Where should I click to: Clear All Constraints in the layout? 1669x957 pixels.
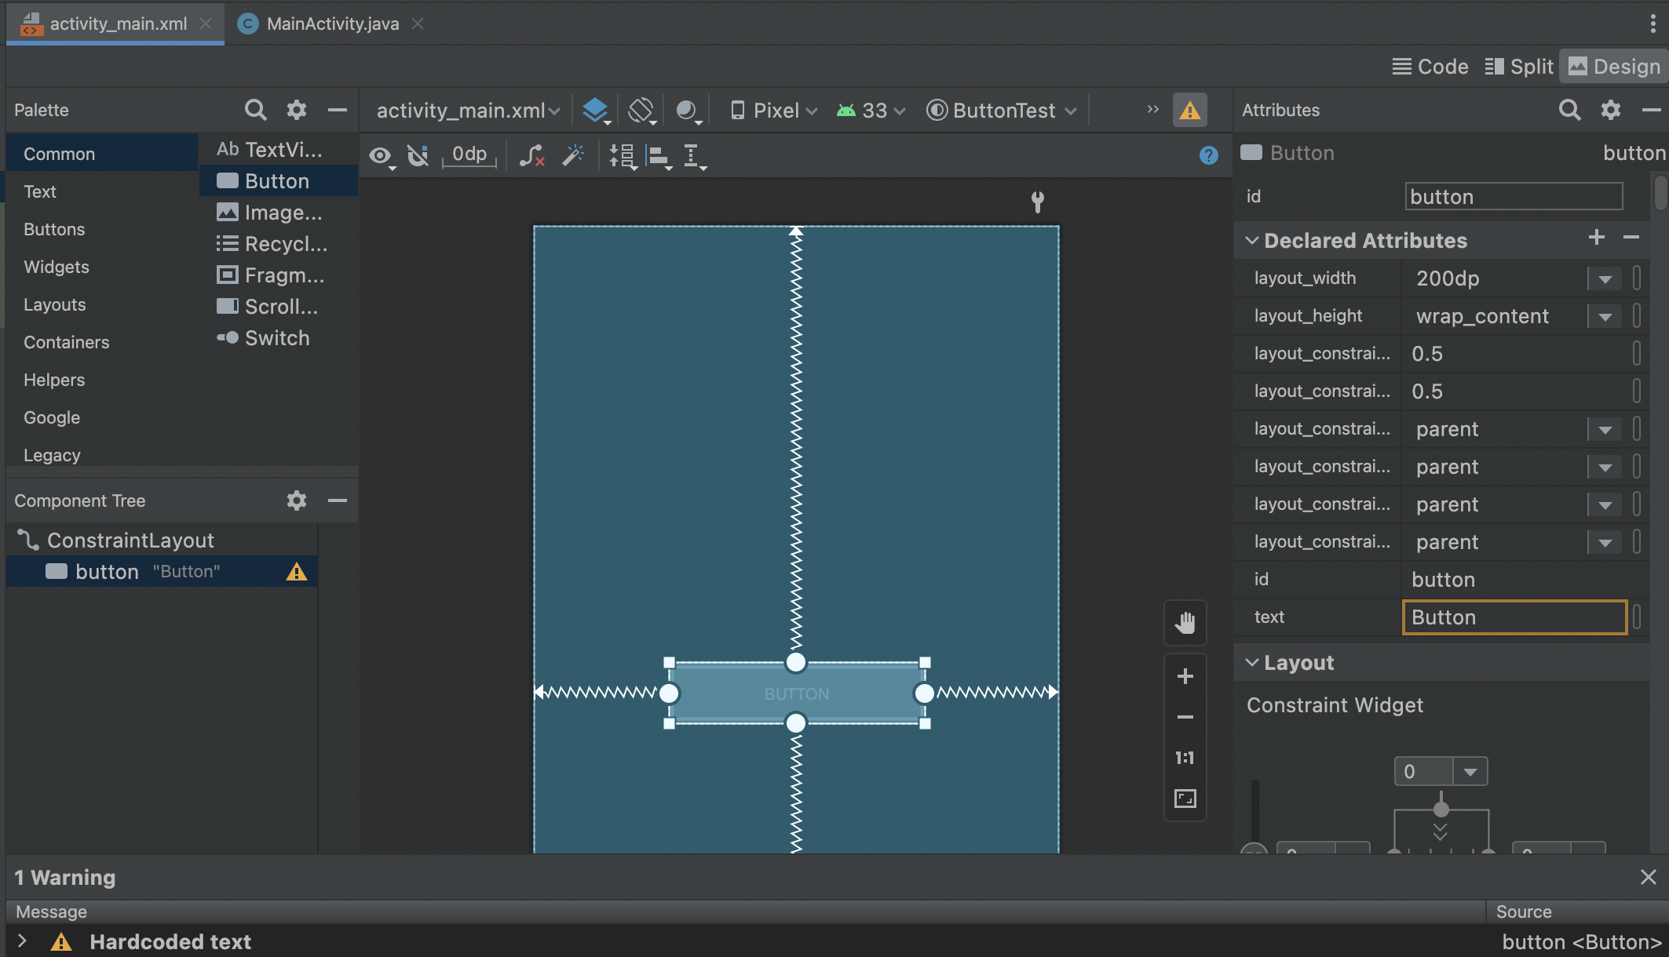[x=532, y=155]
